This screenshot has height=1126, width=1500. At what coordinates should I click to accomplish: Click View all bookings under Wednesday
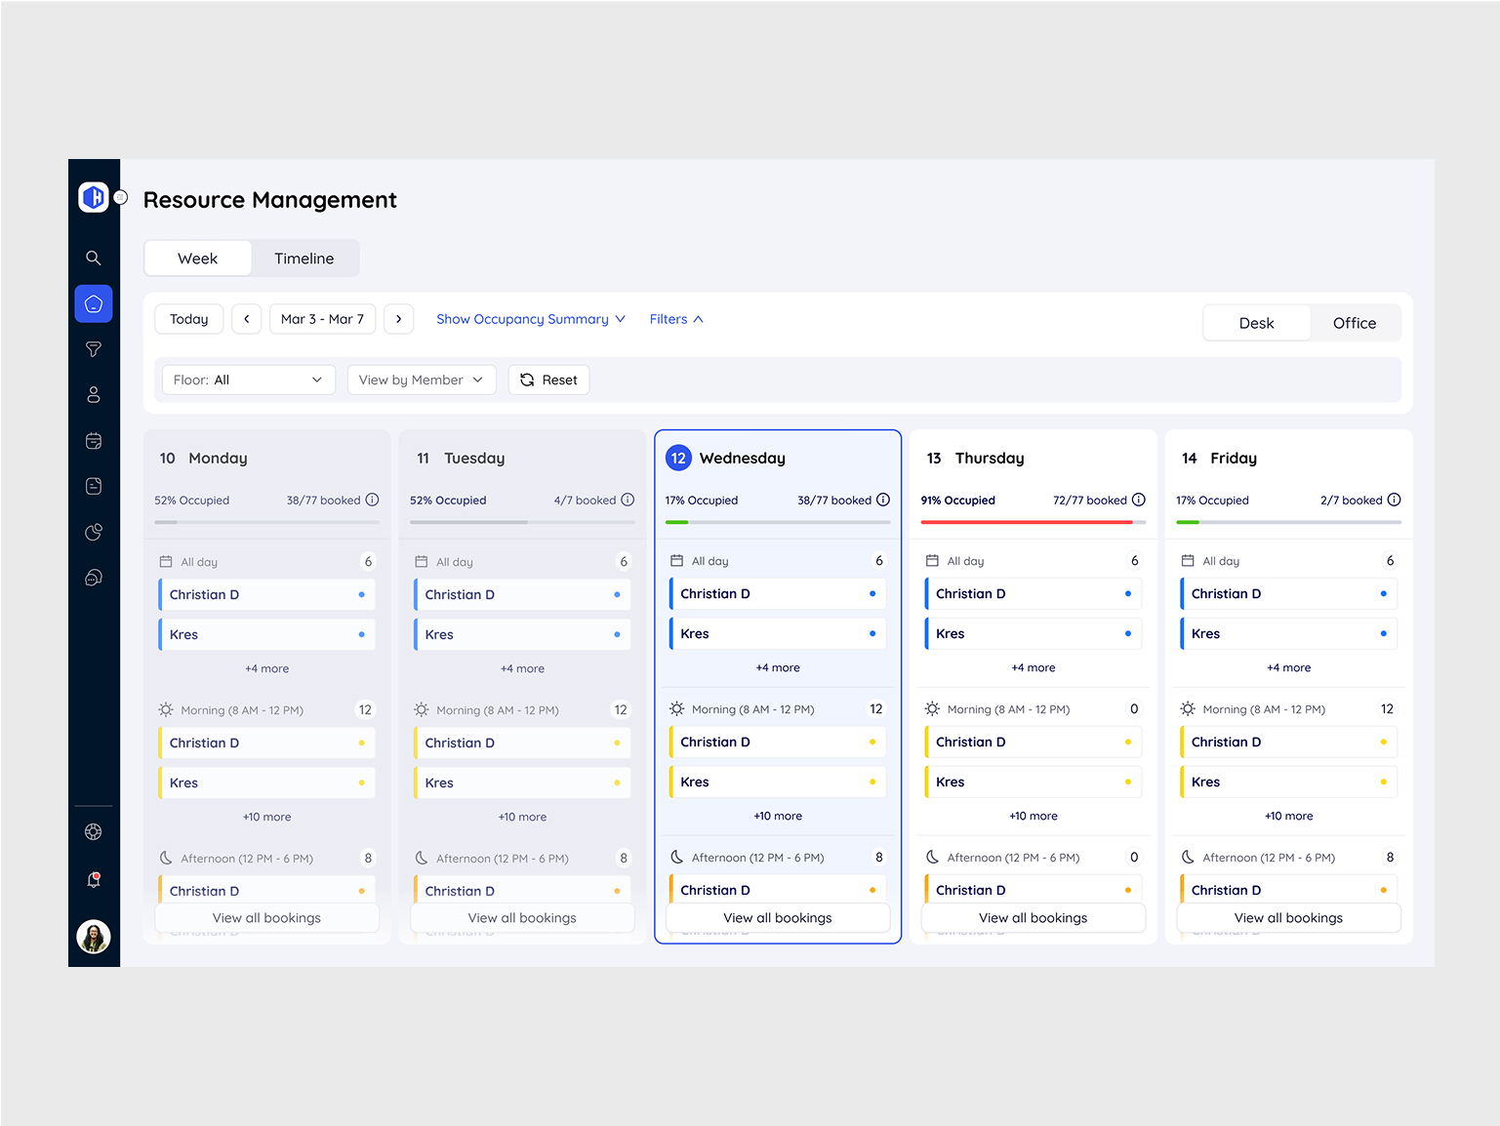[777, 917]
